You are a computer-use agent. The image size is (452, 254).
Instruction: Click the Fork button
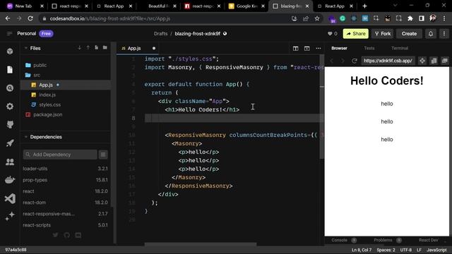click(383, 34)
